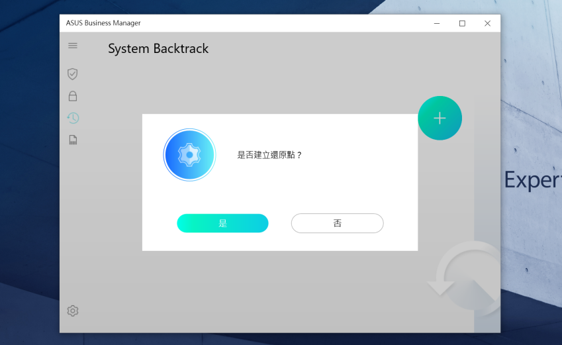Click the green plus add restore point button

(x=440, y=118)
